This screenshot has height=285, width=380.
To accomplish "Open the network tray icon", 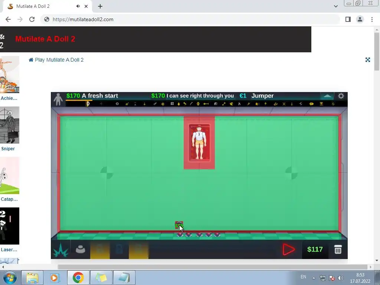I will 322,278.
